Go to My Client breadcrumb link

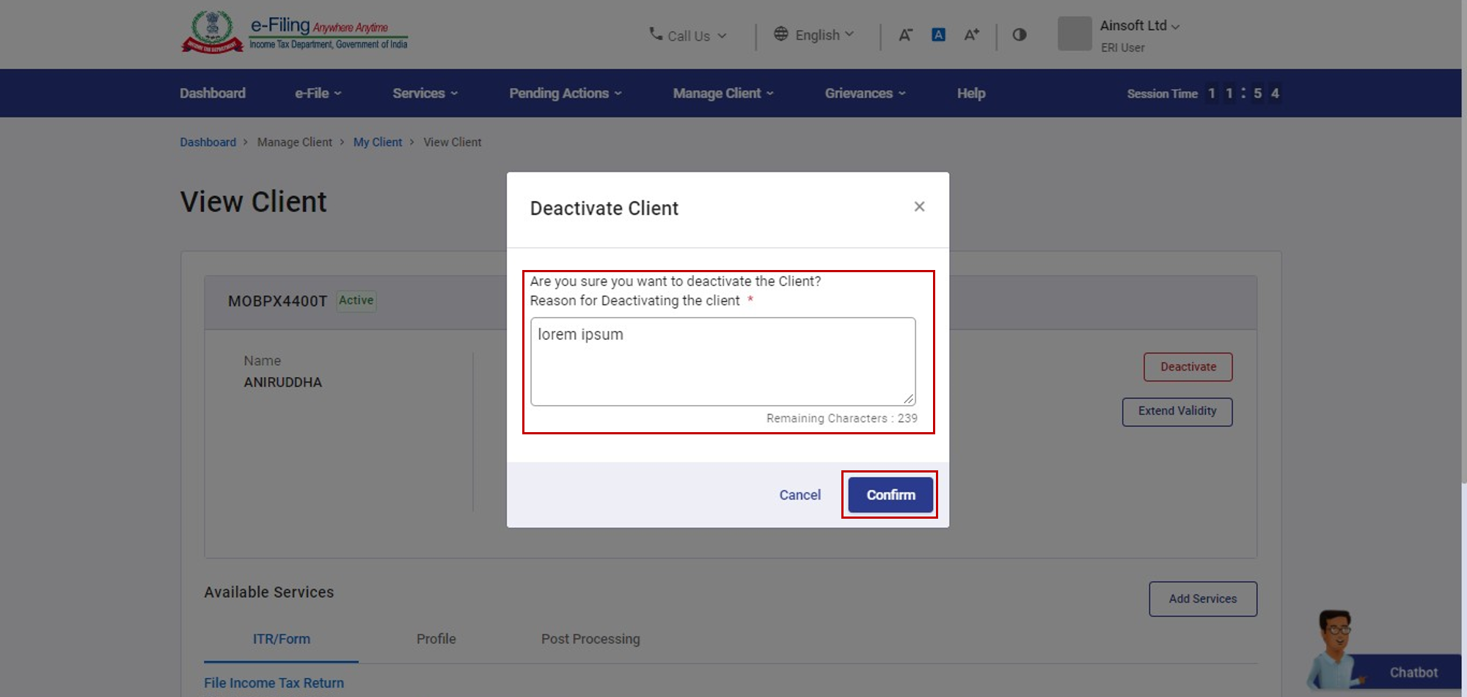[x=377, y=142]
